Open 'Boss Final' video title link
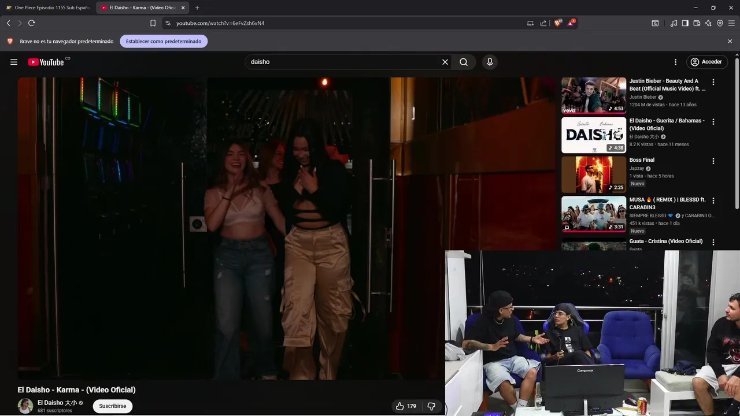The height and width of the screenshot is (416, 740). (642, 160)
